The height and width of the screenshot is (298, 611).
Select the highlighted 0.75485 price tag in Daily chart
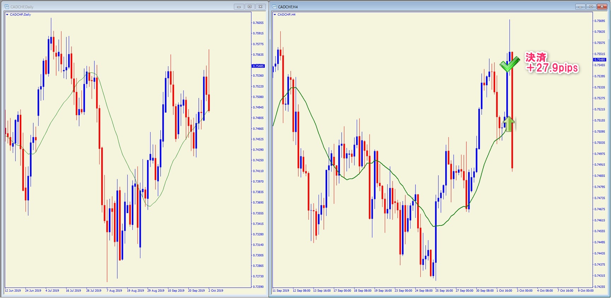[258, 66]
